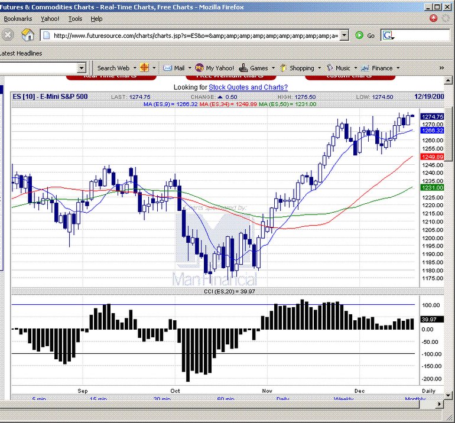Show more Yahoo toolbar items chevron
The image size is (455, 423).
441,68
